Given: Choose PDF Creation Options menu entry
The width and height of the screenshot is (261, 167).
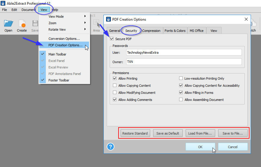Looking at the screenshot, I should [x=64, y=45].
